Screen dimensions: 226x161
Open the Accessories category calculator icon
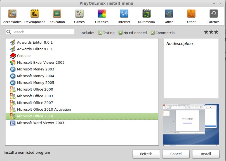12,13
